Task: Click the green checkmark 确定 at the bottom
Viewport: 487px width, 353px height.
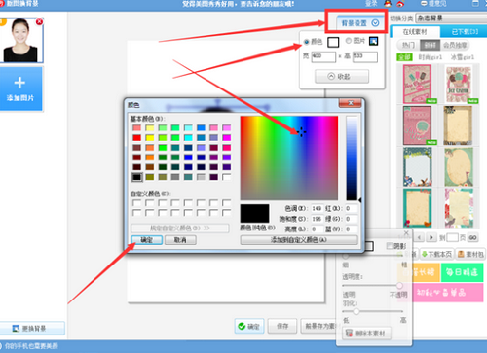Action: (x=249, y=326)
